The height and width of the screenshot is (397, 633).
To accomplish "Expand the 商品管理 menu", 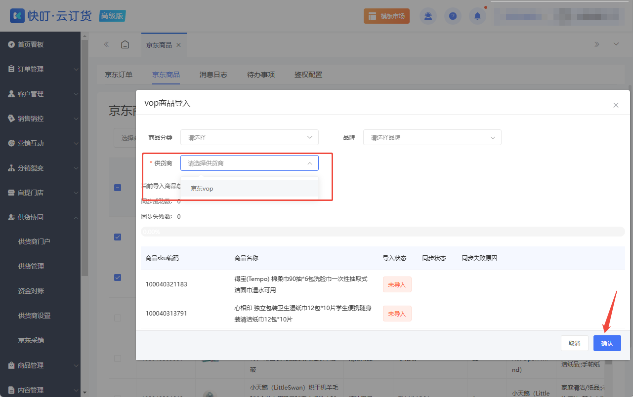I will (x=76, y=366).
